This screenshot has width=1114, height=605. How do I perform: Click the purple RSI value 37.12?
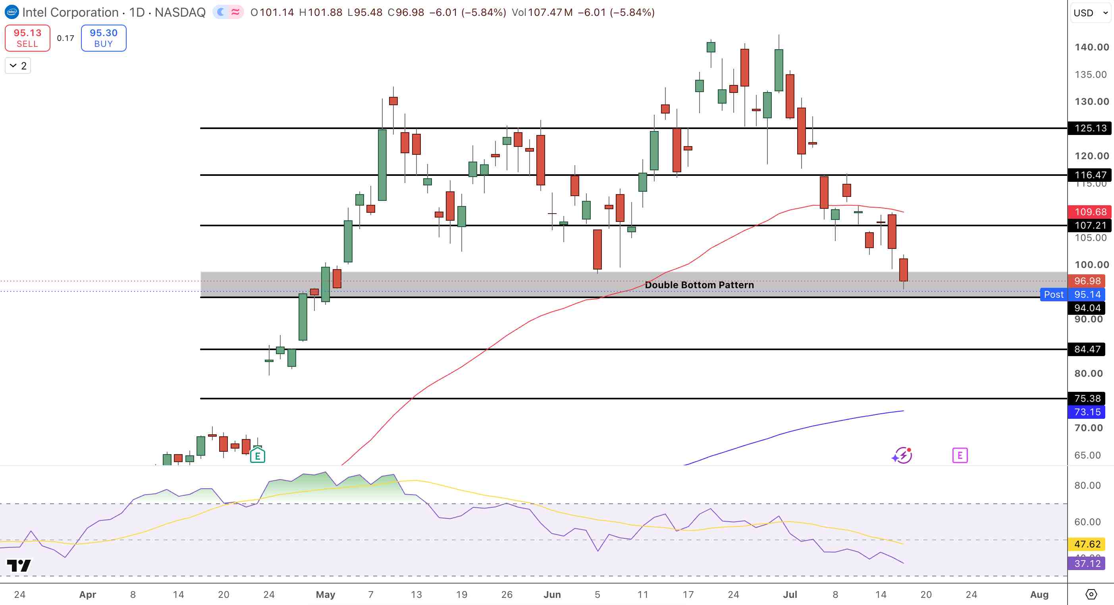click(1087, 563)
